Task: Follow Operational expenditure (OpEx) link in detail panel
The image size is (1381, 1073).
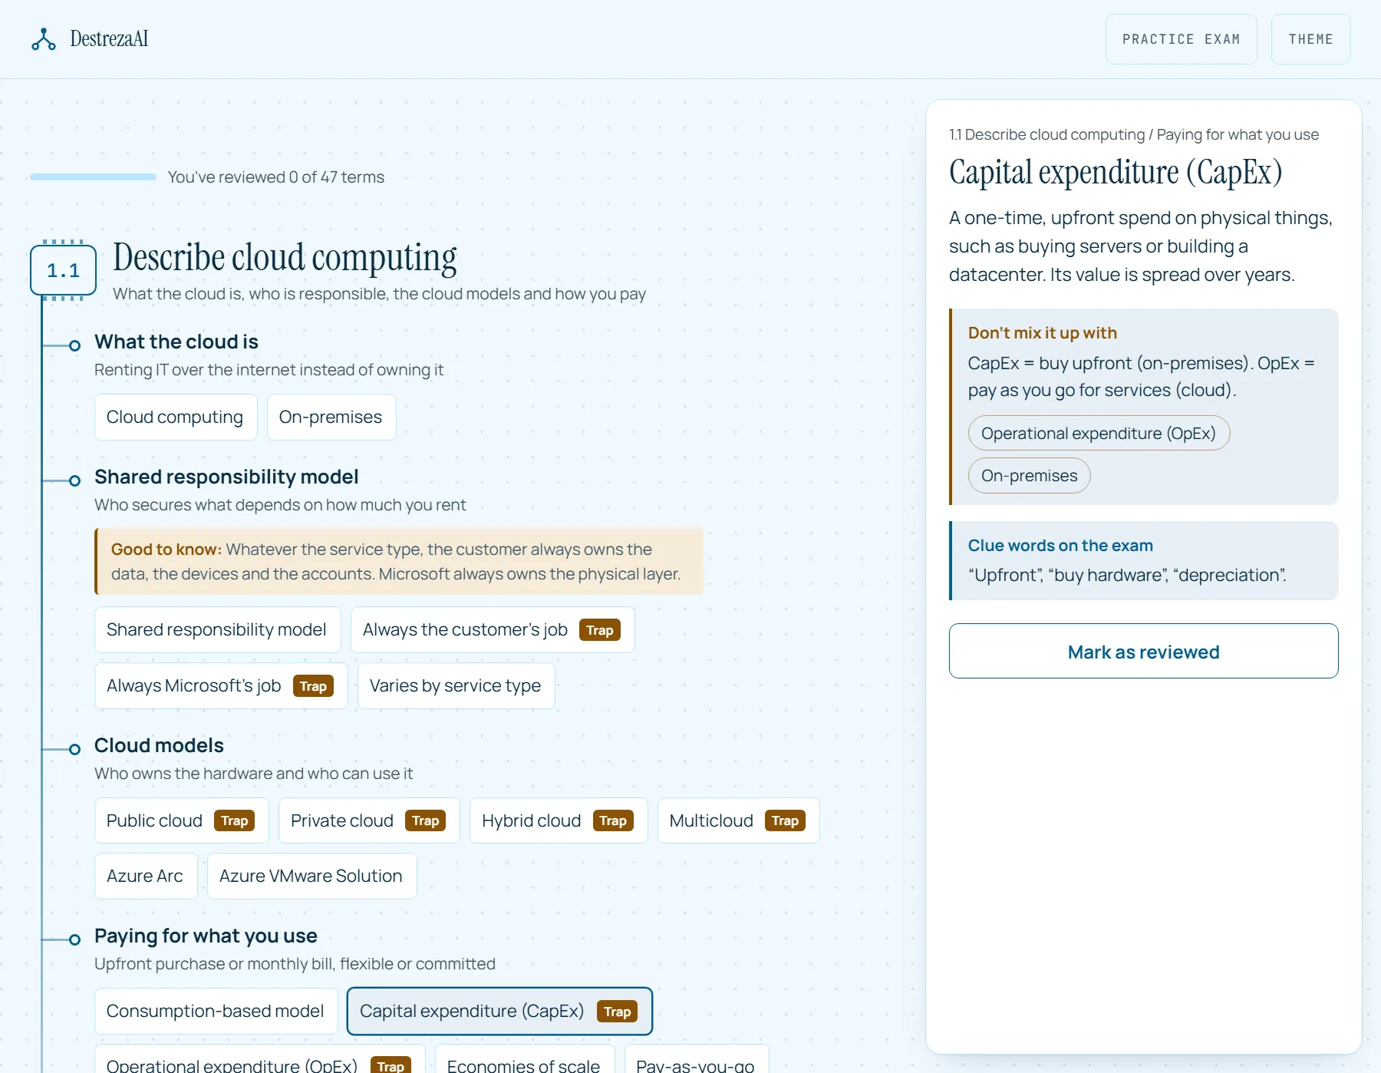Action: [x=1099, y=433]
